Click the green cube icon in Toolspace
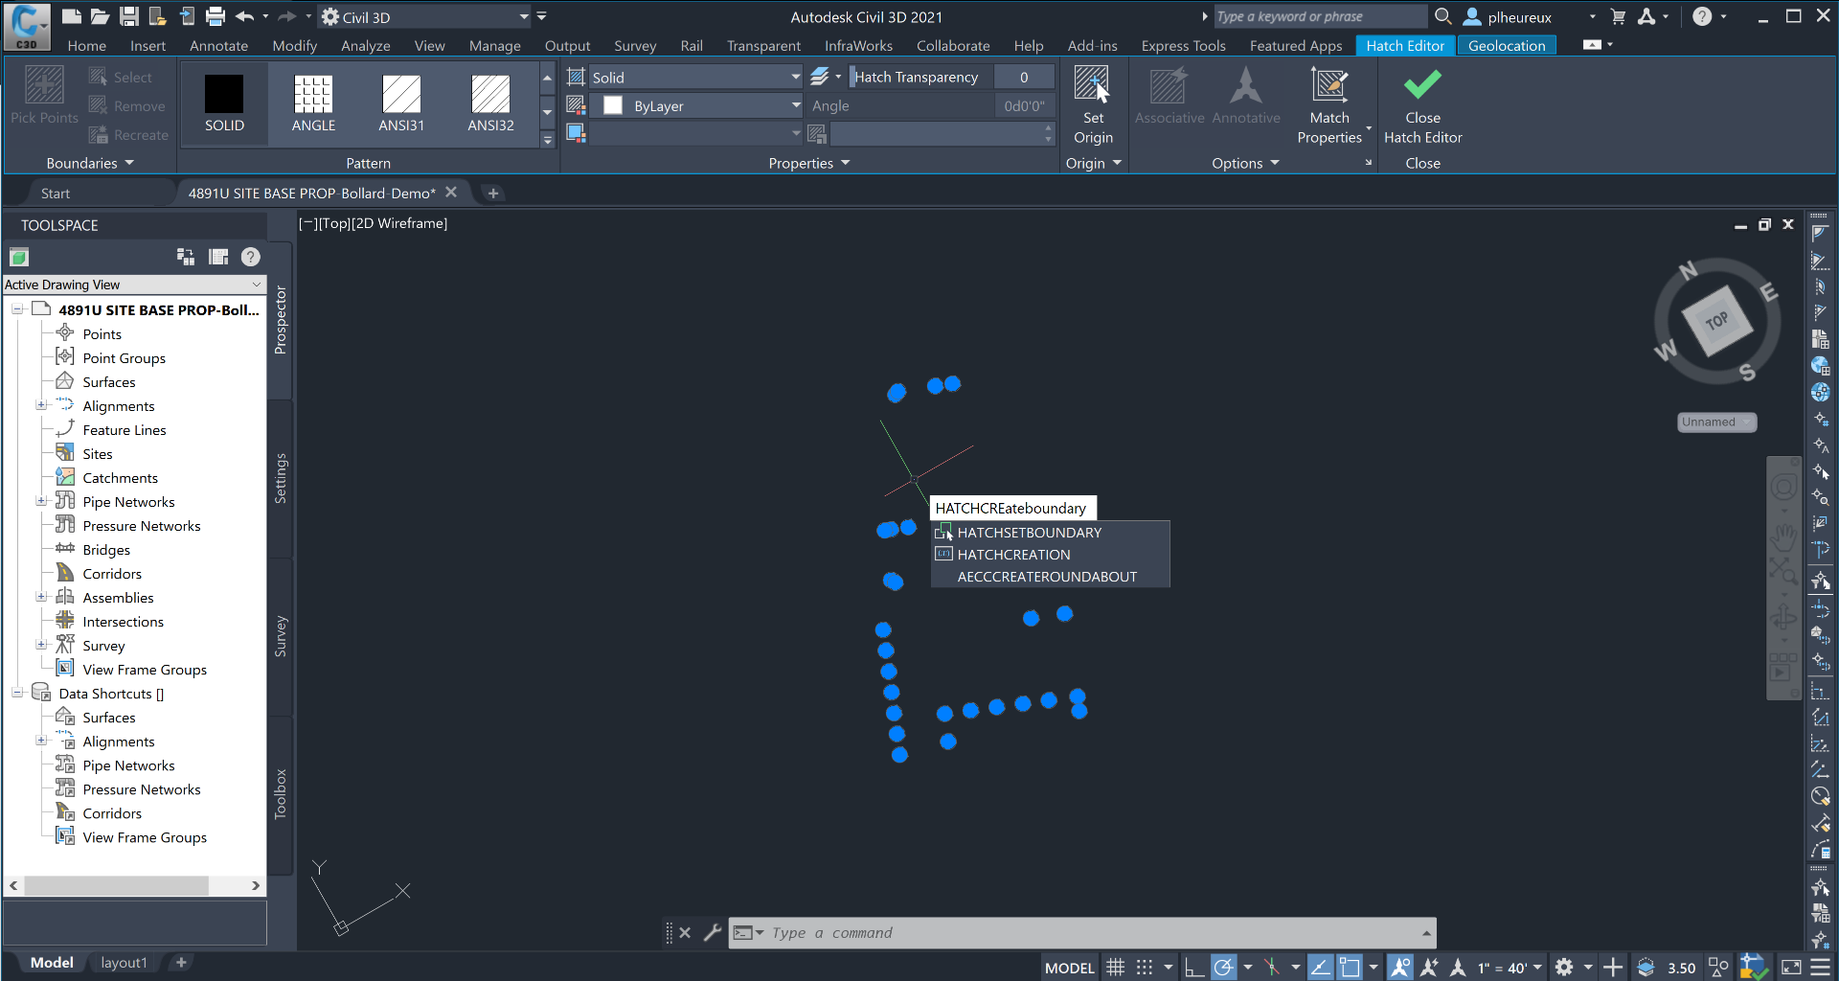This screenshot has width=1839, height=981. pos(19,257)
